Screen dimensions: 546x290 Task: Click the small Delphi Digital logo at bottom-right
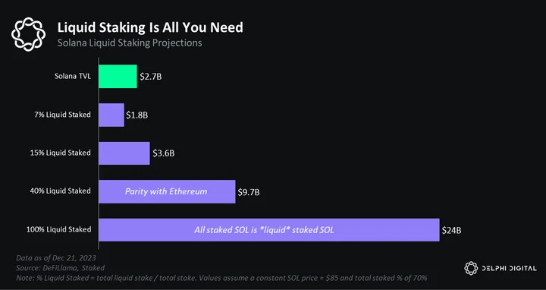pyautogui.click(x=471, y=268)
